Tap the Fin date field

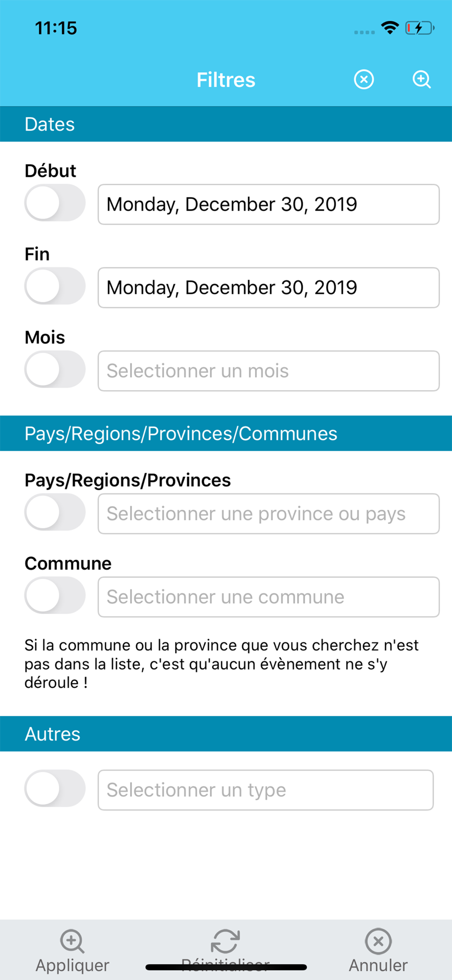[269, 288]
